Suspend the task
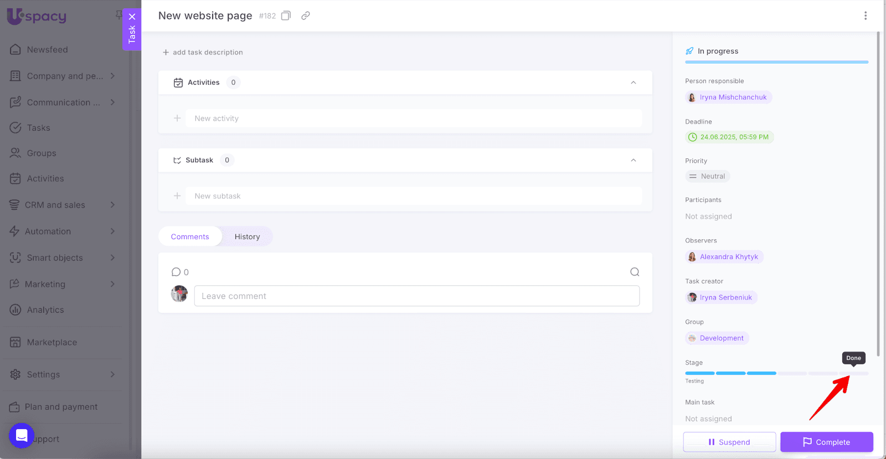886x459 pixels. pyautogui.click(x=729, y=442)
